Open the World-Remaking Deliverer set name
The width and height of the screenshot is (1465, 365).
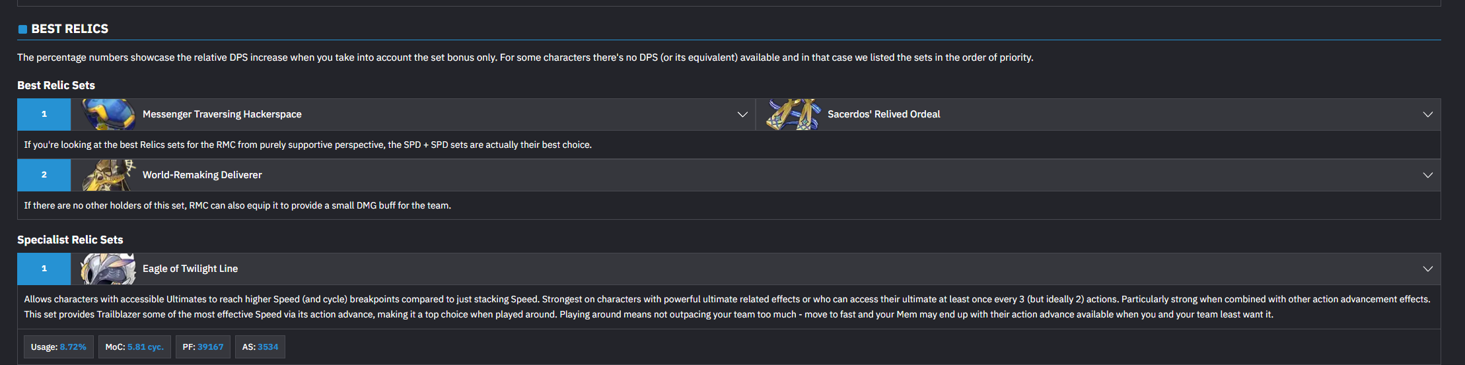tap(202, 175)
